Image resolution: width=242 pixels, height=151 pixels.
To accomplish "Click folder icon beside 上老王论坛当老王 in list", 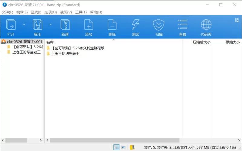I will (48, 54).
